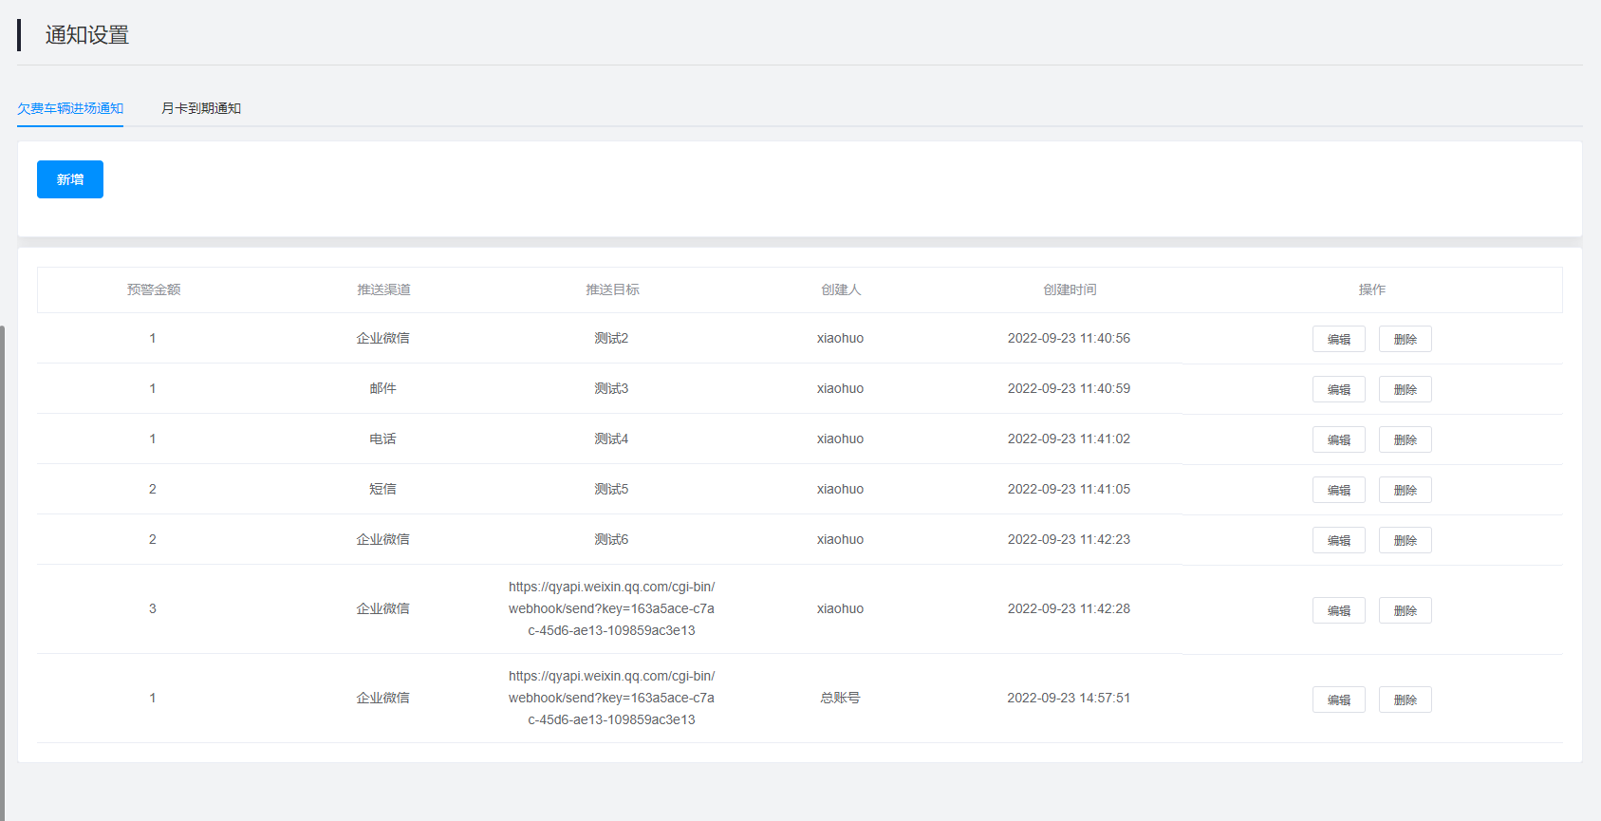The image size is (1601, 821).
Task: Delete the 测试5 短信 row
Action: [x=1405, y=490]
